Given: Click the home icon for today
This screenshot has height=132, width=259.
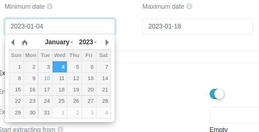Looking at the screenshot, I should click(24, 42).
